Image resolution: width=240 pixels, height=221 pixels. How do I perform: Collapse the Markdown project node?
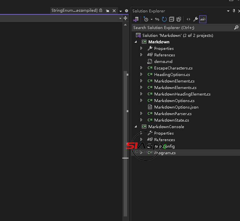(x=136, y=42)
